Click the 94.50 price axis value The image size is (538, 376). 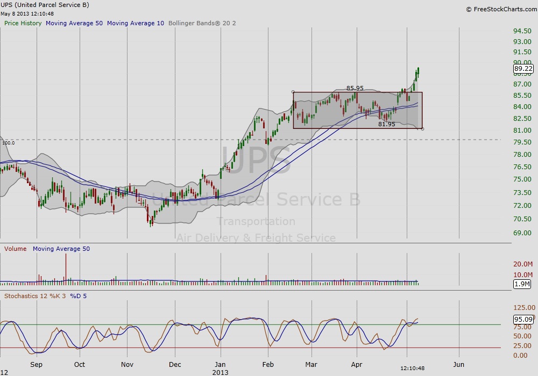pyautogui.click(x=522, y=31)
